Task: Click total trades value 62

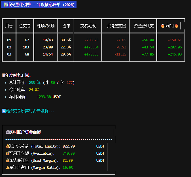Action: (x=27, y=40)
